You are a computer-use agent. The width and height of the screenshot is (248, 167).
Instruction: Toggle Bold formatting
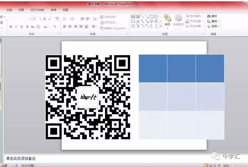[x=11, y=27]
